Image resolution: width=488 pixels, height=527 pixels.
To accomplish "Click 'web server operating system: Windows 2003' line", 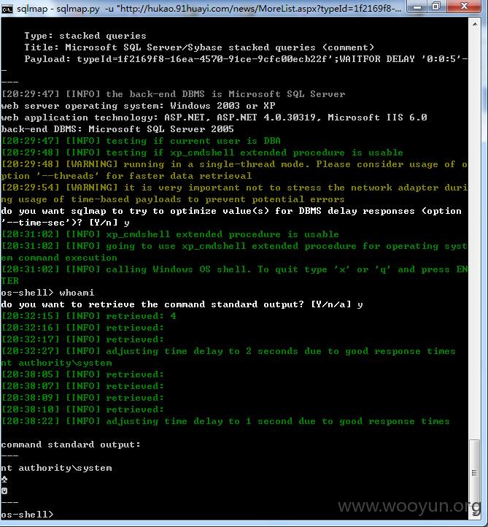I will (x=139, y=106).
